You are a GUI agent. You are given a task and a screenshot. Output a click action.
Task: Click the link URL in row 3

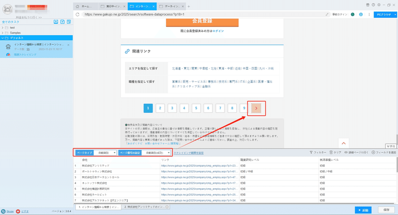199,177
